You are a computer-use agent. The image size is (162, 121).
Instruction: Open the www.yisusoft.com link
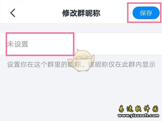[139, 116]
